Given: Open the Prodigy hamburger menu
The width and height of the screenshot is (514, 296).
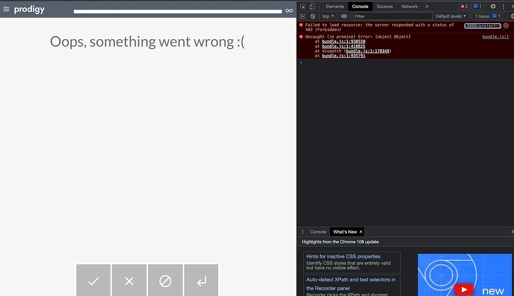Looking at the screenshot, I should tap(7, 9).
